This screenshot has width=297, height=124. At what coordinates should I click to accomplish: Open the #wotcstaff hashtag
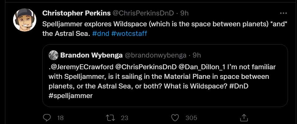tap(129, 33)
